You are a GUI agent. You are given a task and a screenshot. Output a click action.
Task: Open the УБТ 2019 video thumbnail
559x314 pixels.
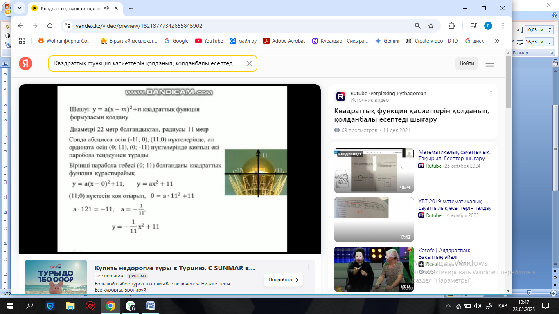pos(374,220)
